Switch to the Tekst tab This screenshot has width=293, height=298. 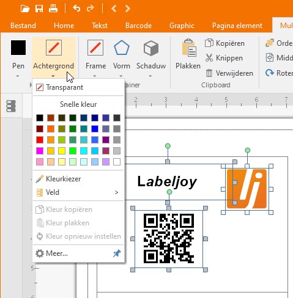pos(100,26)
